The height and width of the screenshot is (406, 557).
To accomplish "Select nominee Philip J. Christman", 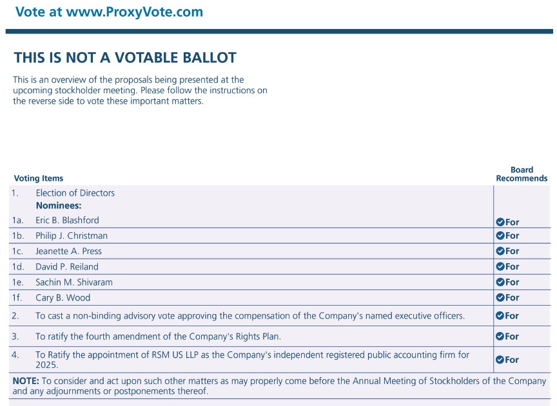I will (72, 235).
